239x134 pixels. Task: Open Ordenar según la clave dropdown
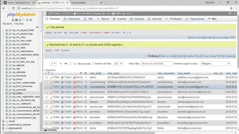[215, 64]
